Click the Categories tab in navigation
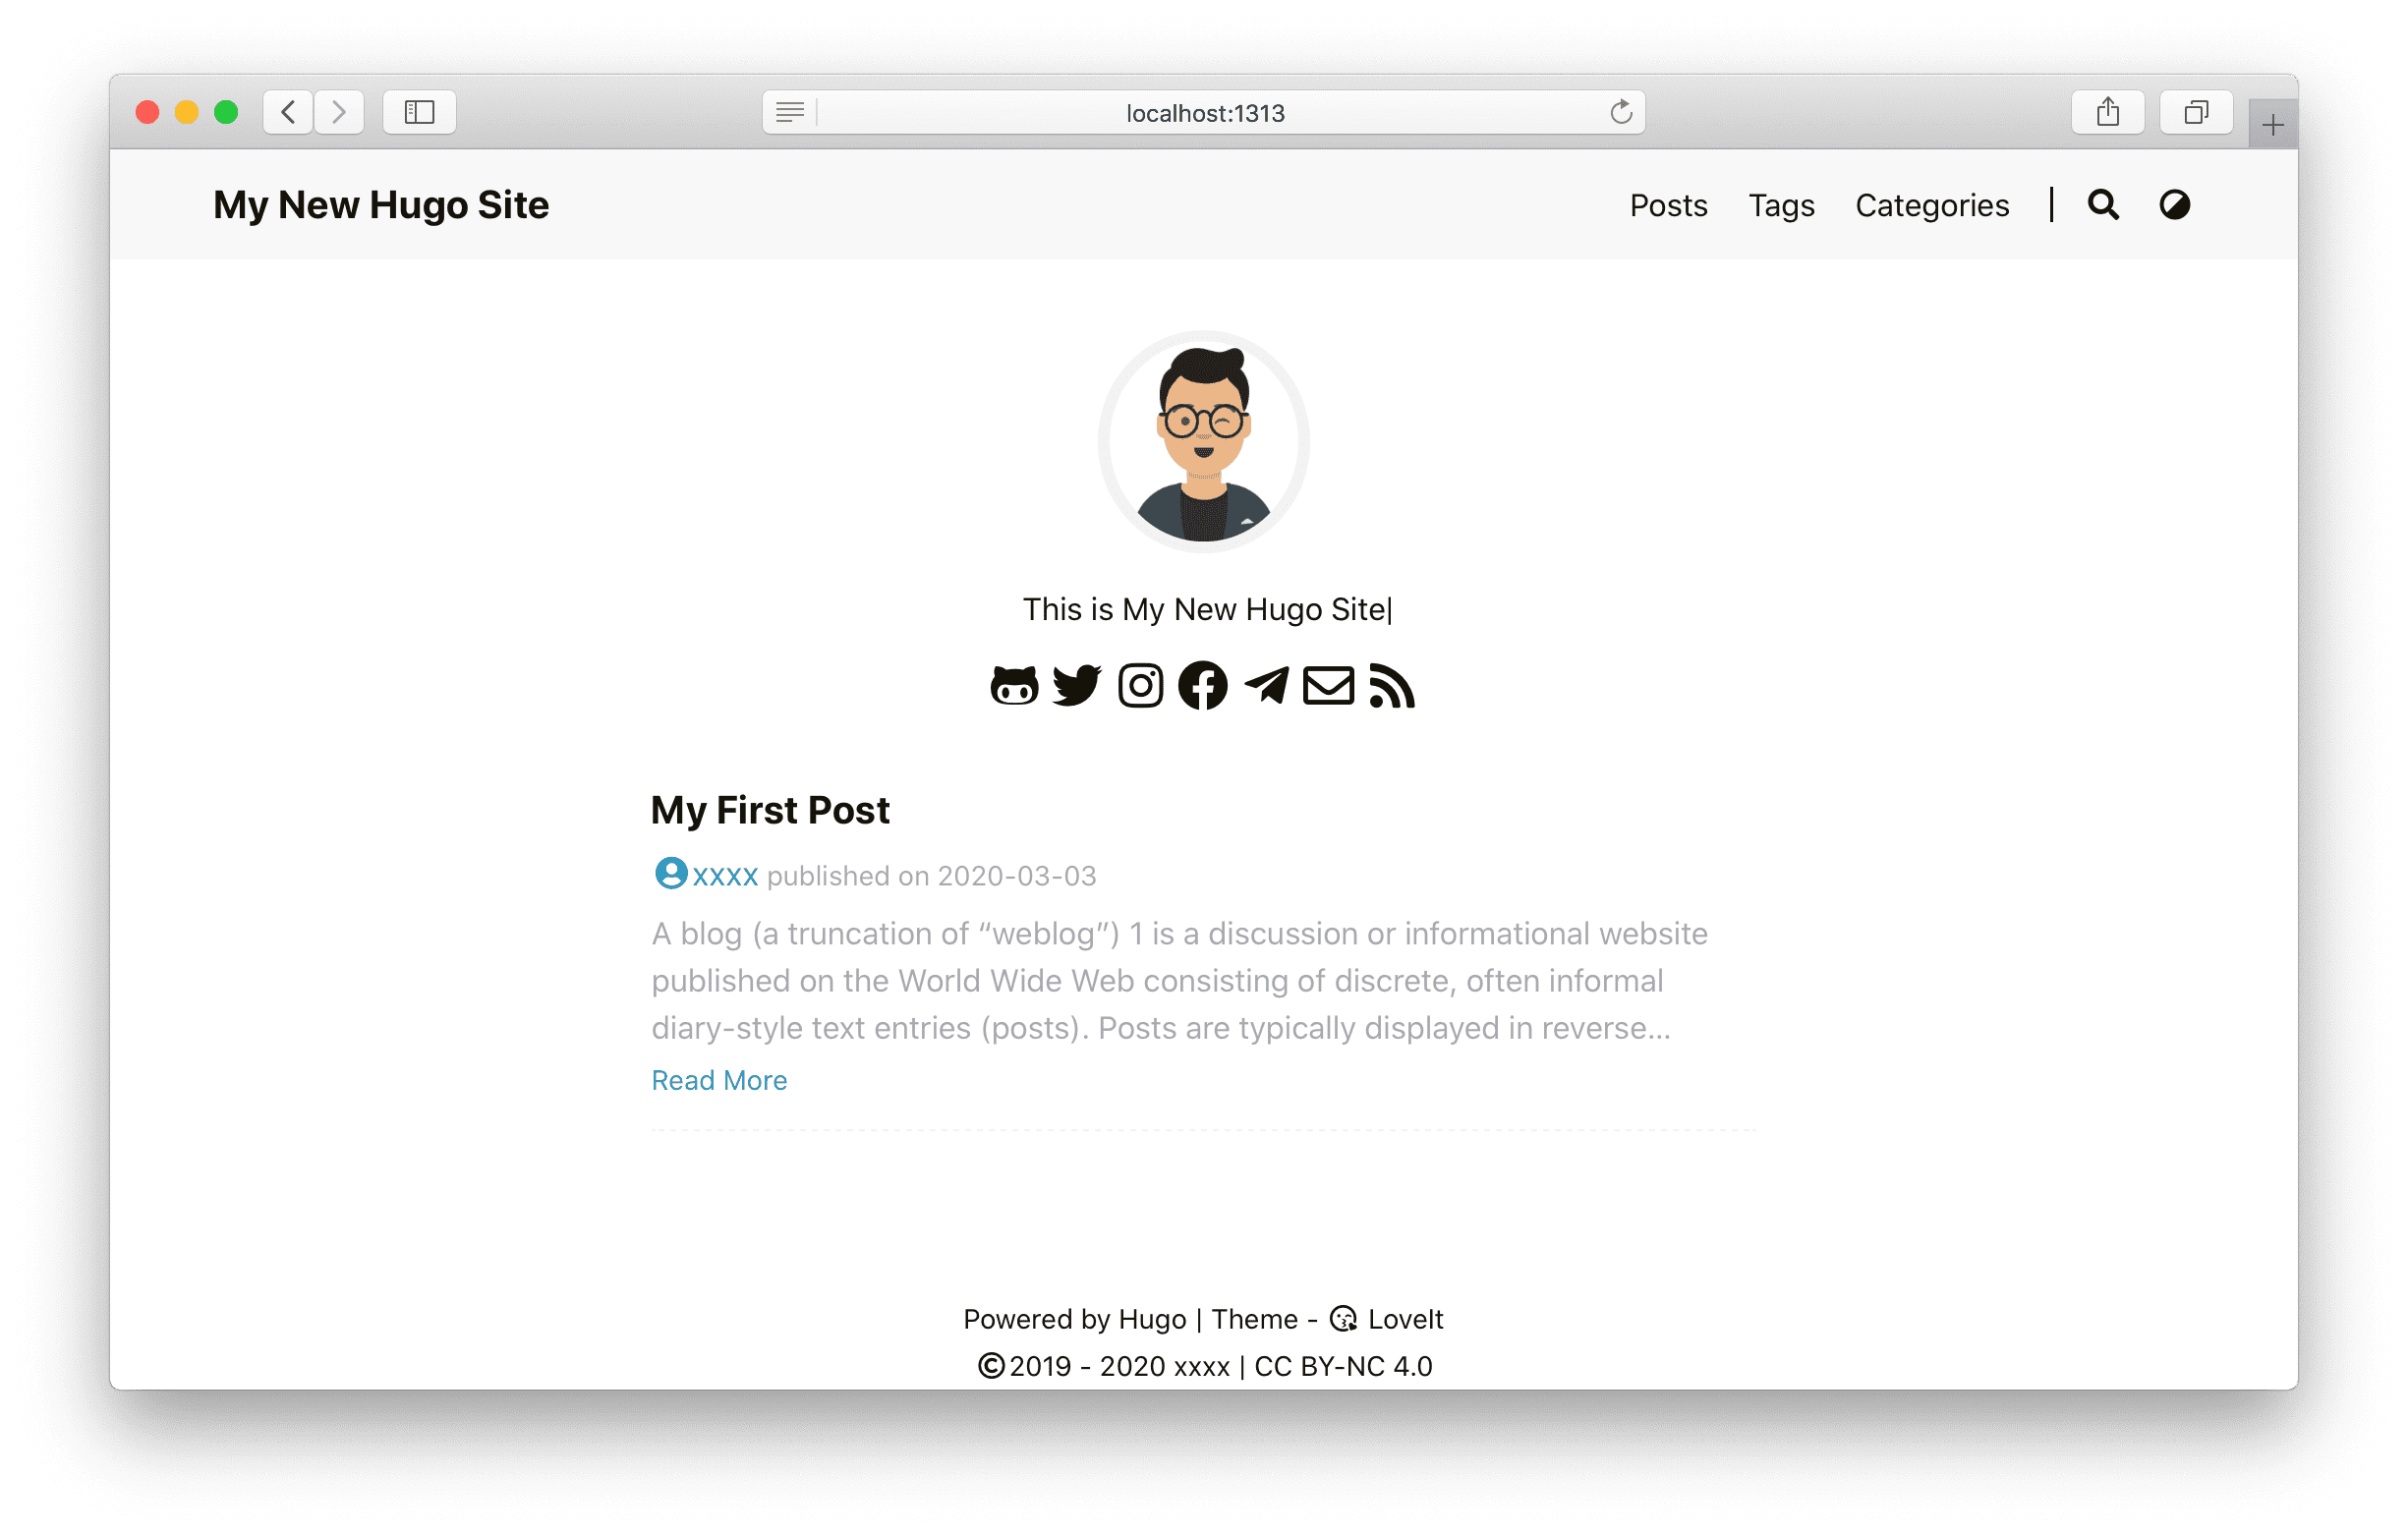This screenshot has height=1535, width=2408. click(1934, 203)
